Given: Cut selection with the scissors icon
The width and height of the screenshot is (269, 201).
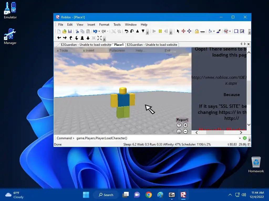Looking at the screenshot, I should [77, 31].
